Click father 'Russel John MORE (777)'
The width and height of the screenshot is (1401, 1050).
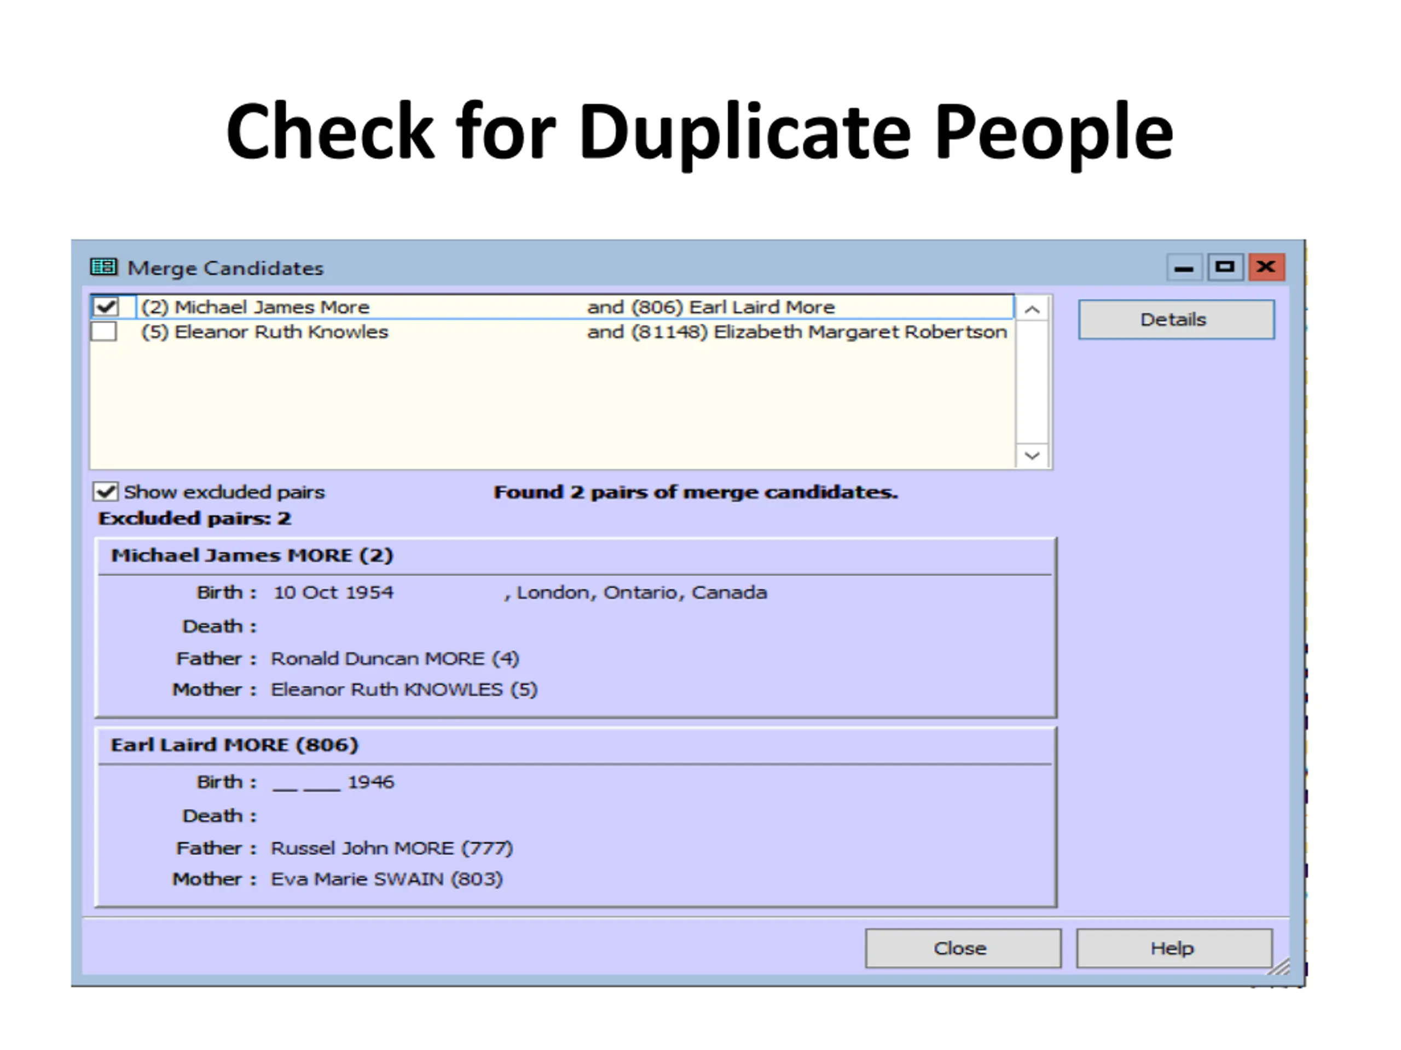coord(391,848)
